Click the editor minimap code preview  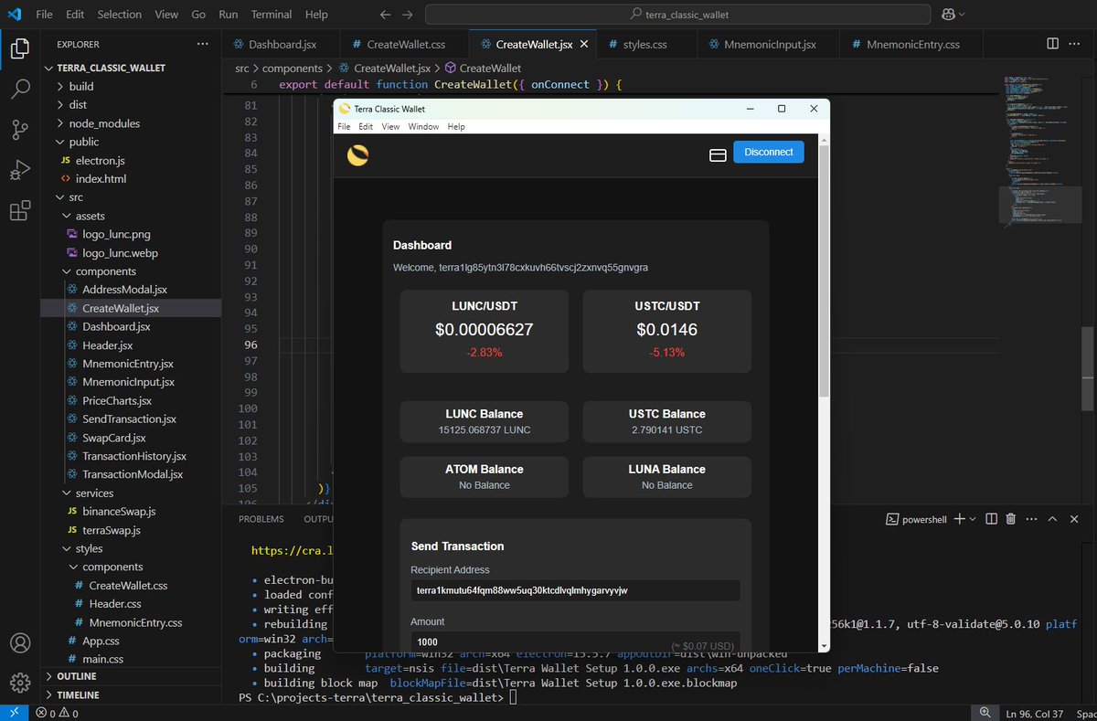[1038, 151]
